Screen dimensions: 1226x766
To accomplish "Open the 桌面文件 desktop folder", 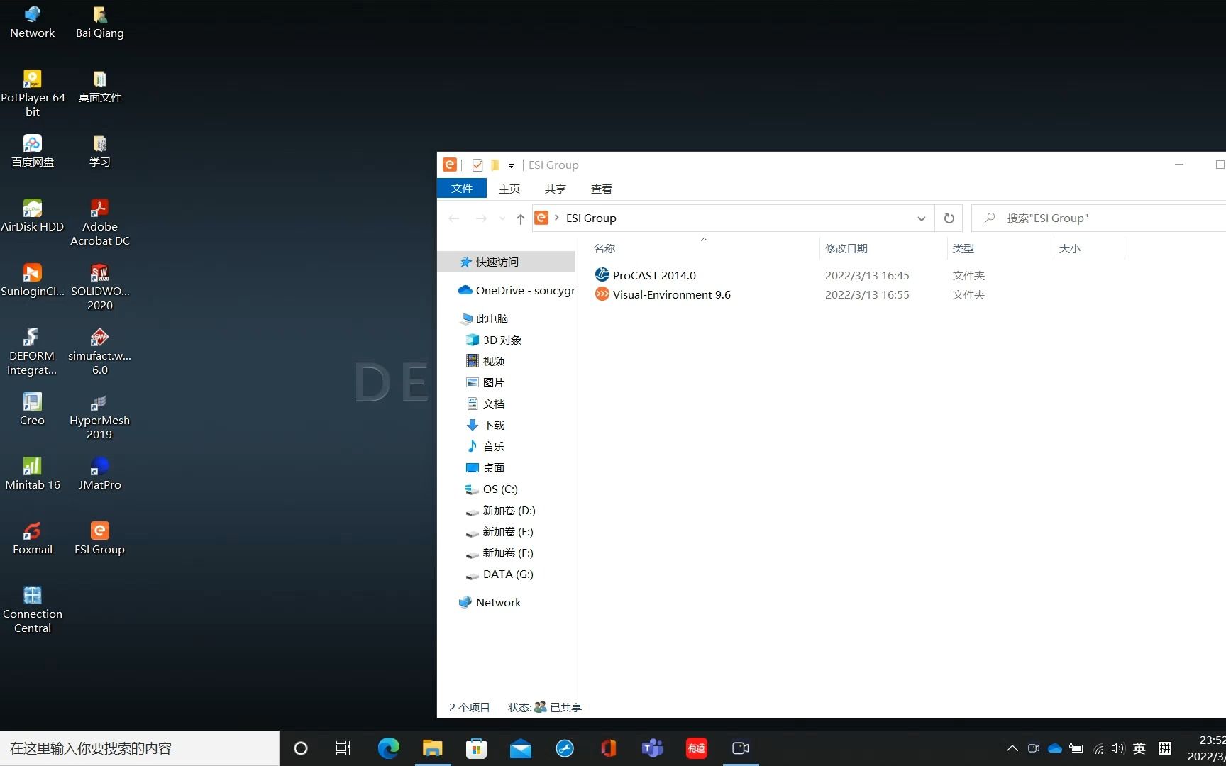I will (x=99, y=87).
